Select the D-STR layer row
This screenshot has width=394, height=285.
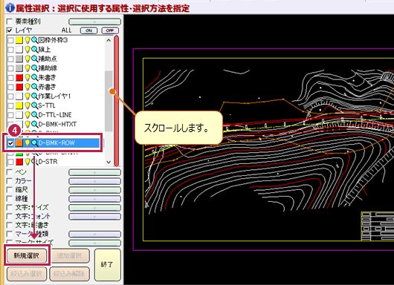coord(55,162)
